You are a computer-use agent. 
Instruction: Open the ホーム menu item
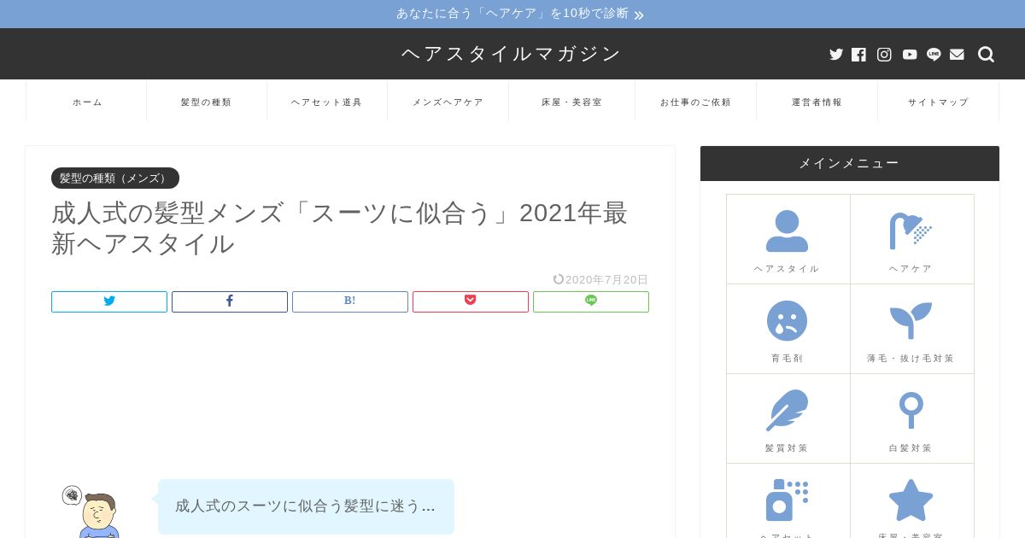coord(87,102)
